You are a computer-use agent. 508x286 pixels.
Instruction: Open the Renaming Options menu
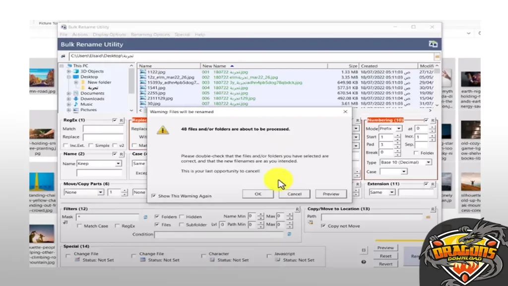(150, 35)
